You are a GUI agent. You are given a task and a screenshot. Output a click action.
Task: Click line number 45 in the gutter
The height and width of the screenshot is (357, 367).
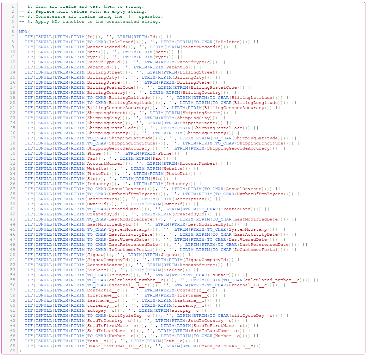13,229
